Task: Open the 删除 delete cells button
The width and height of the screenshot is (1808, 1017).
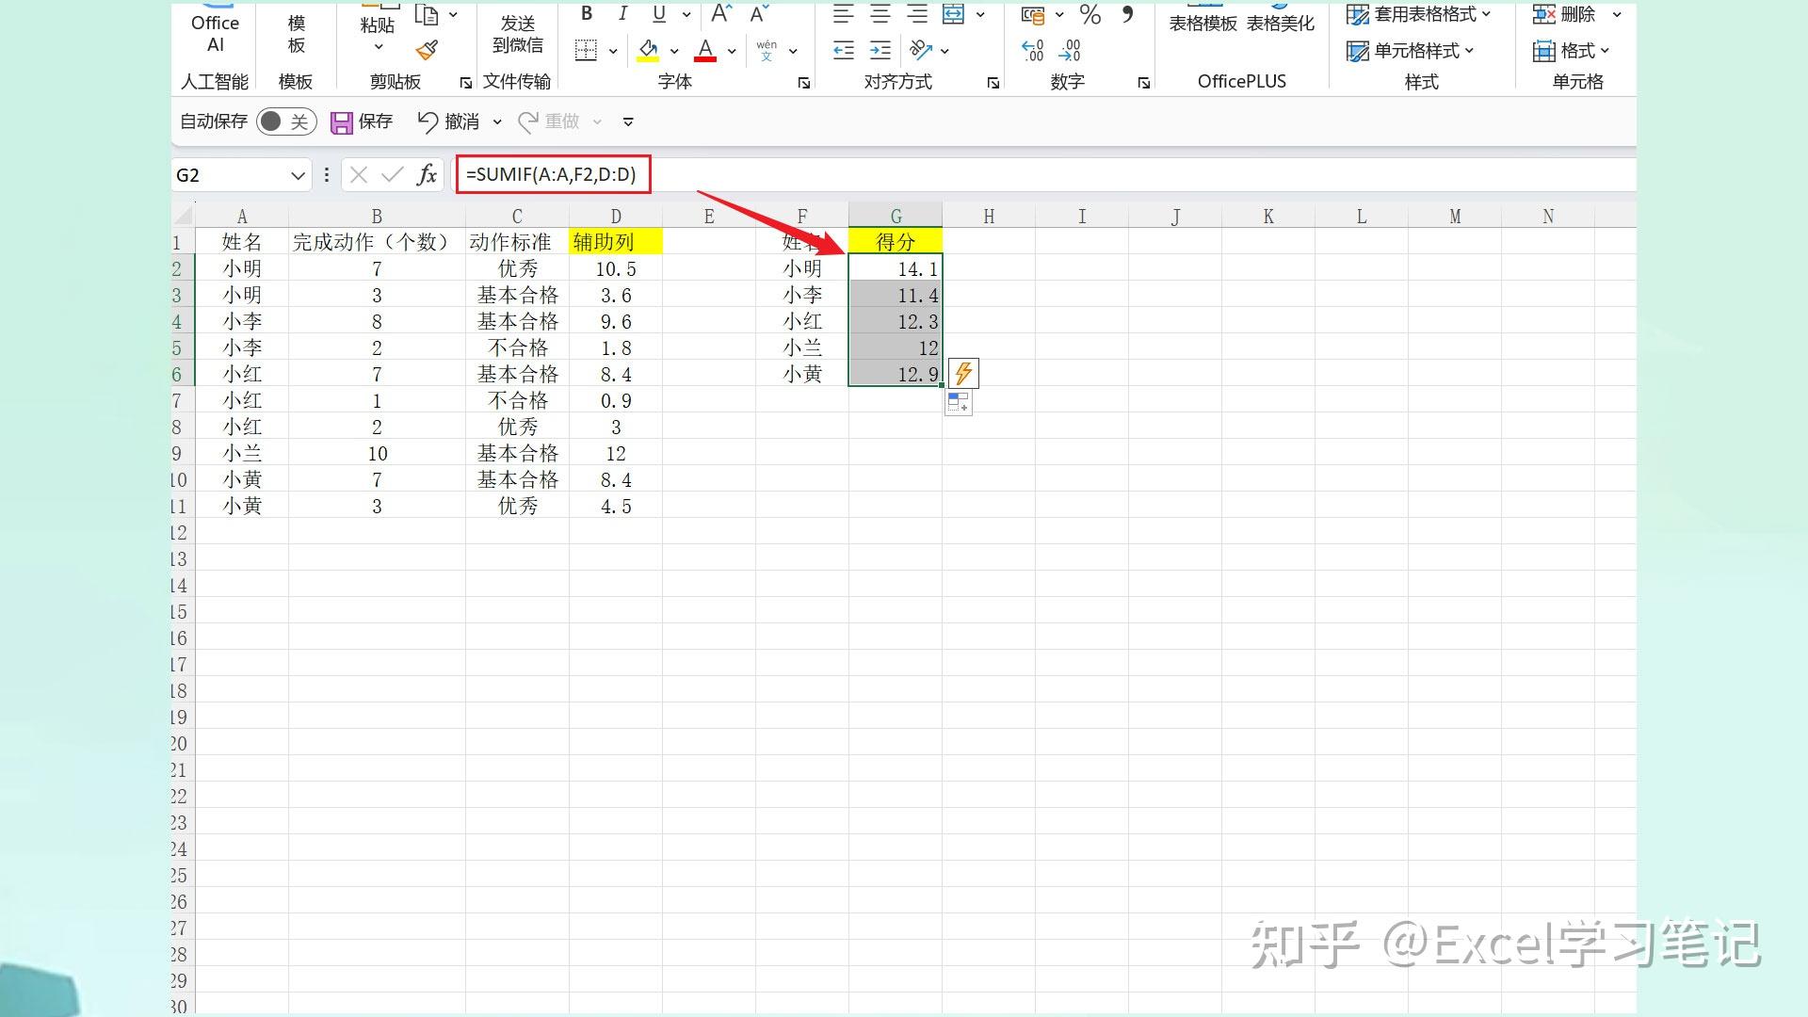Action: coord(1564,14)
